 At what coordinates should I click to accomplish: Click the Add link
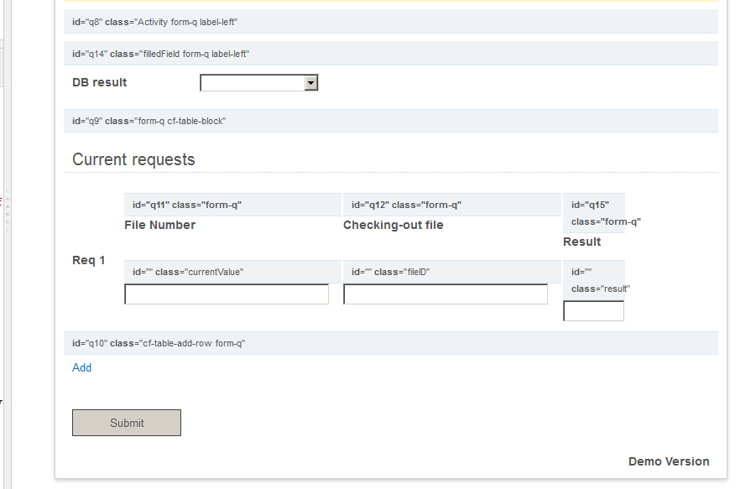click(81, 367)
